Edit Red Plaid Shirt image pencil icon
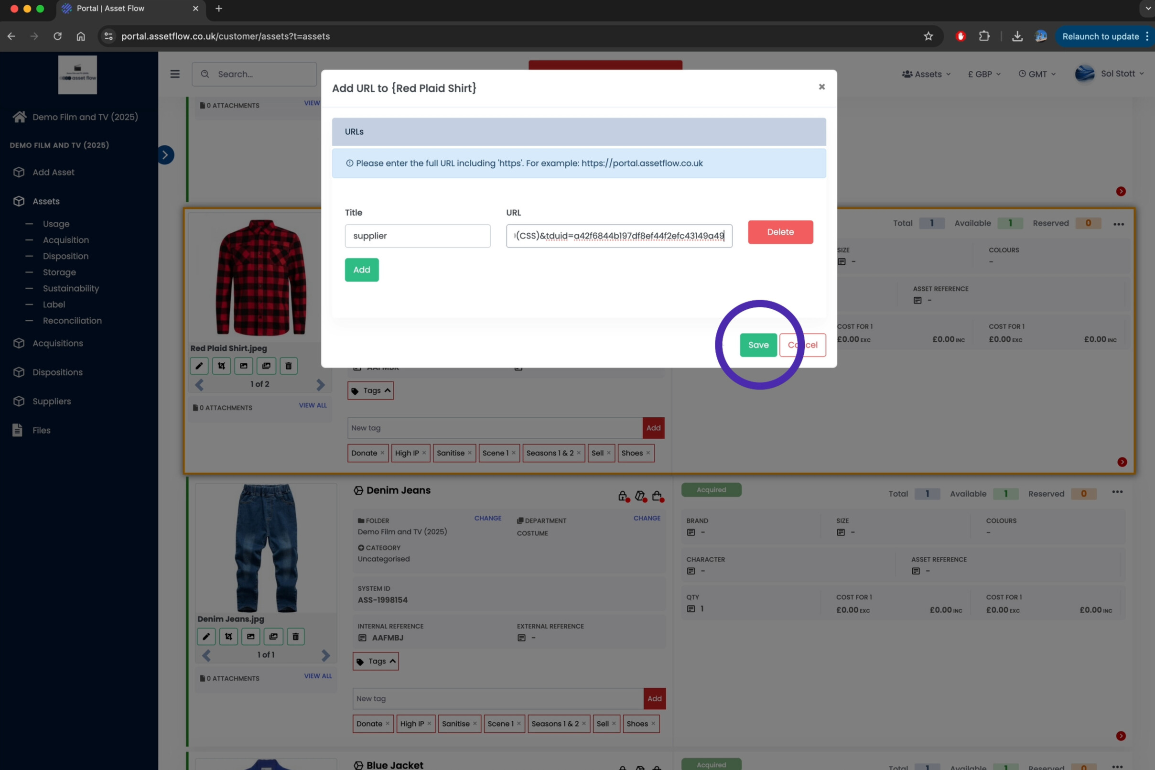 [199, 366]
